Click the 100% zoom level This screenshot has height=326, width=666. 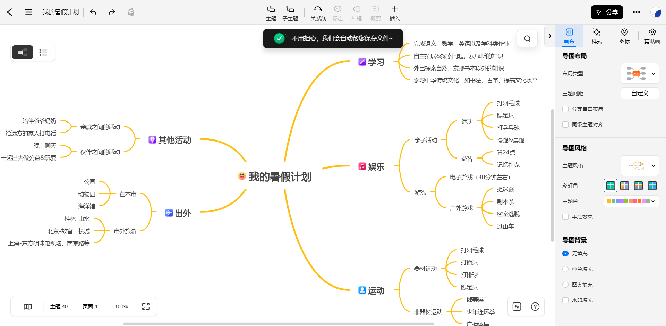tap(121, 307)
